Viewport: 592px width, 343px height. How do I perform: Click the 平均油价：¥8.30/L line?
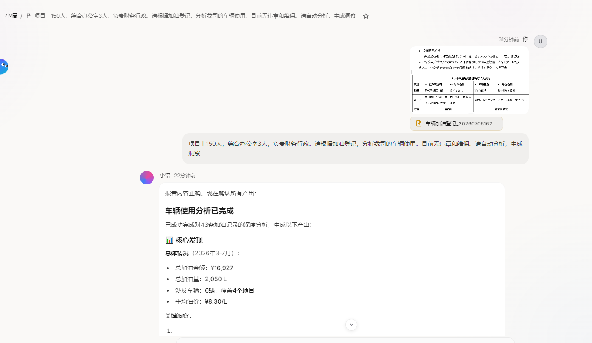(x=201, y=301)
